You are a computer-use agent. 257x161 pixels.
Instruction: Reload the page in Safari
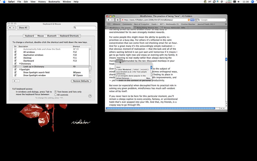point(117,20)
